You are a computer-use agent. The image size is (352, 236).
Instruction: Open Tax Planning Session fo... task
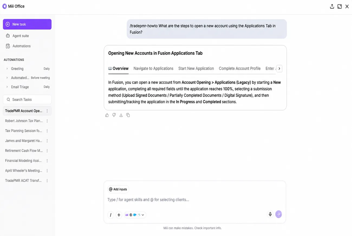click(24, 131)
